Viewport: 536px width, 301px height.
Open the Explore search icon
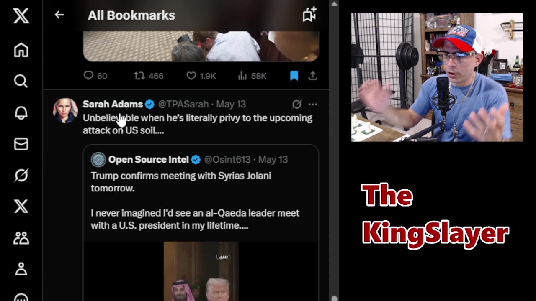pyautogui.click(x=21, y=81)
